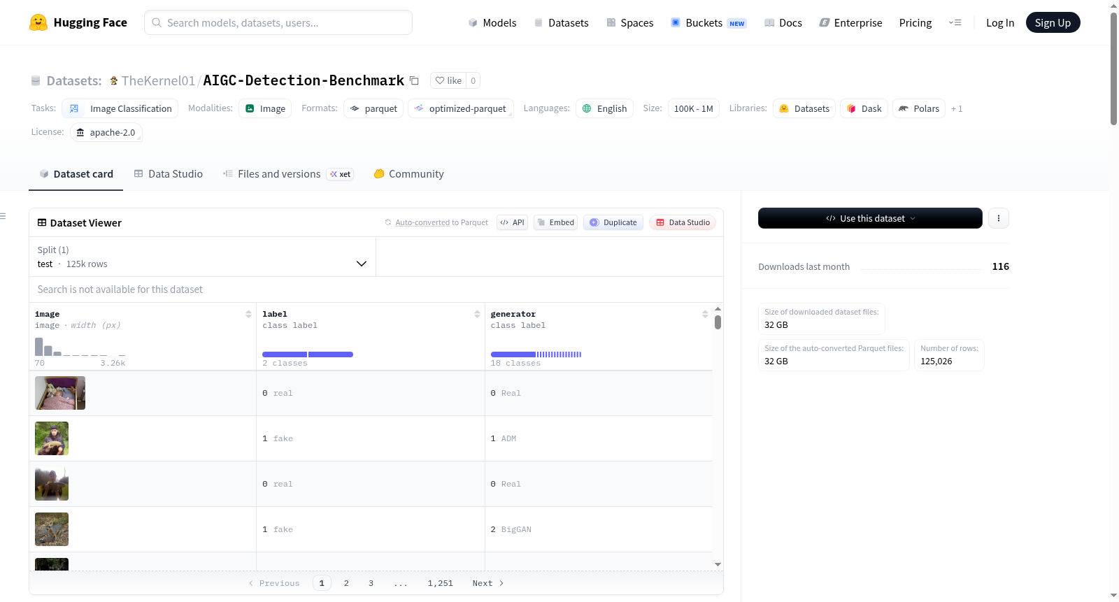Select the optimized-parquet format tag
Screen dimensions: 1119x602
coord(461,108)
